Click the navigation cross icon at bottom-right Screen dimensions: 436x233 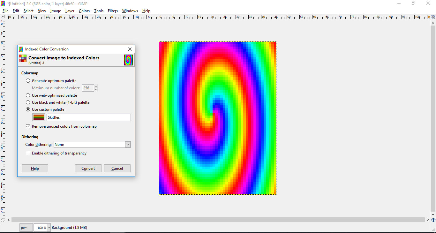(433, 220)
